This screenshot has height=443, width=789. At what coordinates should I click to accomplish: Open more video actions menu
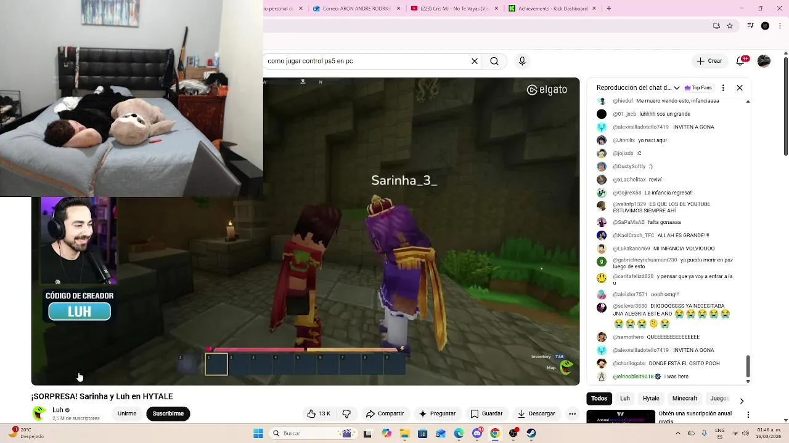coord(572,413)
